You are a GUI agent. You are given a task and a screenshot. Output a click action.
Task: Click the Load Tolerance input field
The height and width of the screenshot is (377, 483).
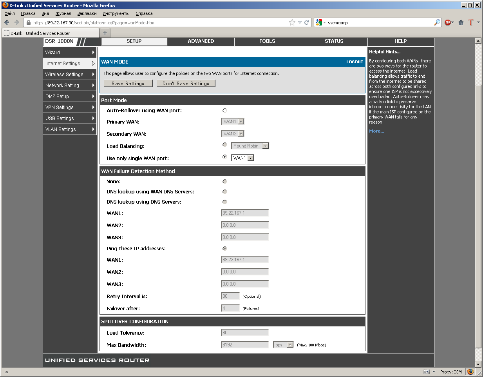[245, 333]
